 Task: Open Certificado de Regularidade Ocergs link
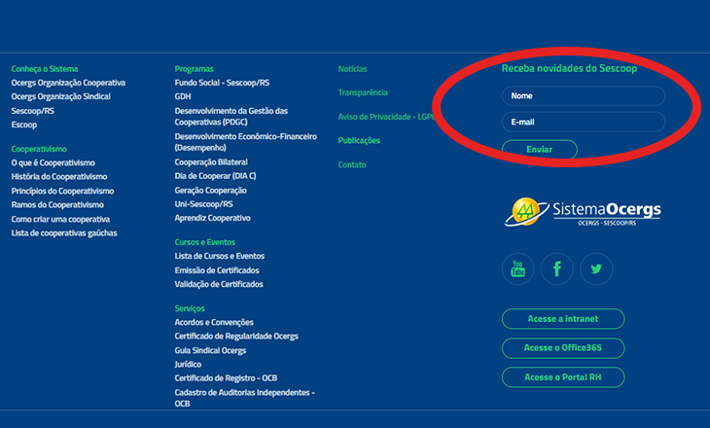click(x=236, y=337)
